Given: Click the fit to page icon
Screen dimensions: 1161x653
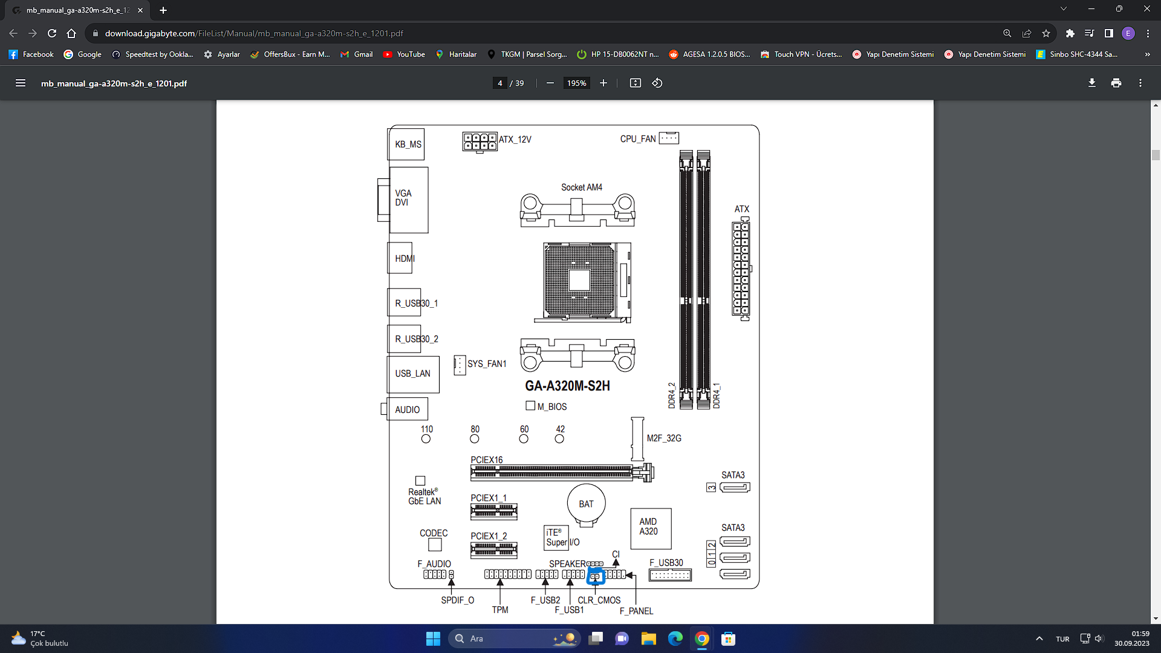Looking at the screenshot, I should 635,83.
